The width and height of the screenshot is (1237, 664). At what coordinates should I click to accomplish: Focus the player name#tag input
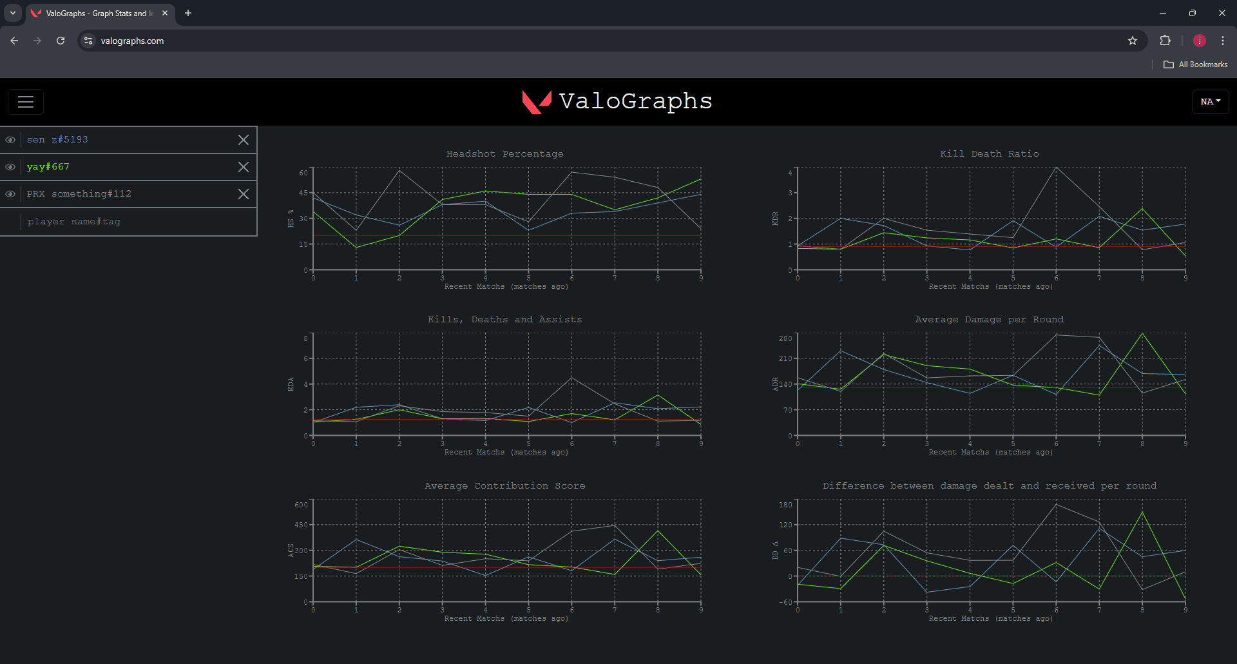139,222
